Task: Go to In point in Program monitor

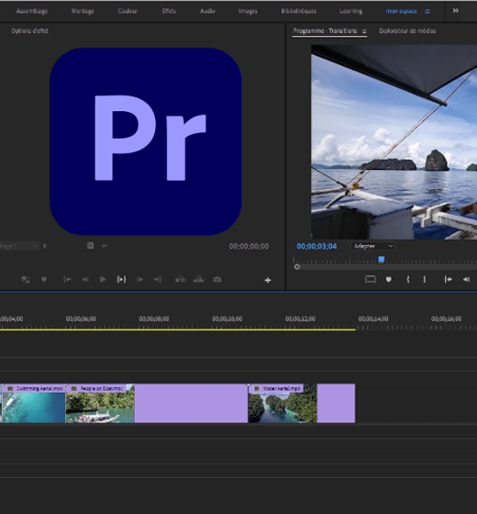Action: tap(449, 279)
